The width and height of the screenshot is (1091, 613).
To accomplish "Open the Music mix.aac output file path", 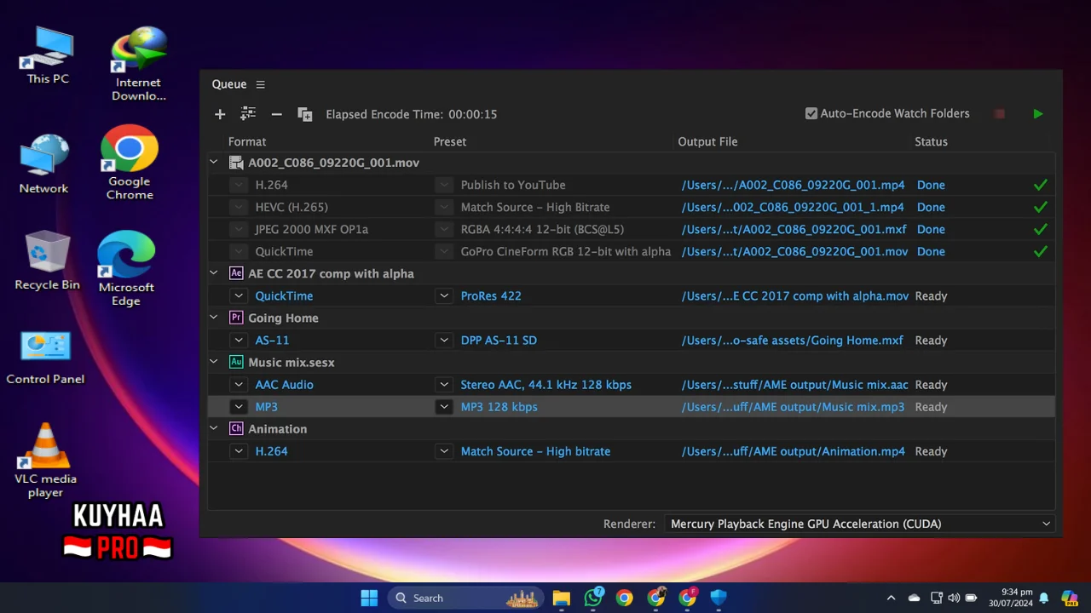I will (x=794, y=385).
